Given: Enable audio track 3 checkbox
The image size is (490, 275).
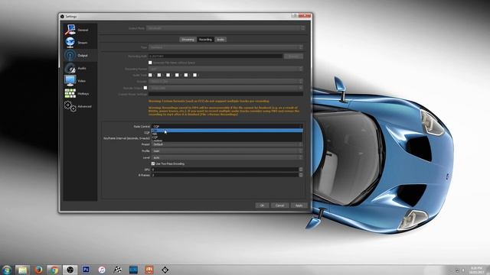Looking at the screenshot, I should pos(168,75).
